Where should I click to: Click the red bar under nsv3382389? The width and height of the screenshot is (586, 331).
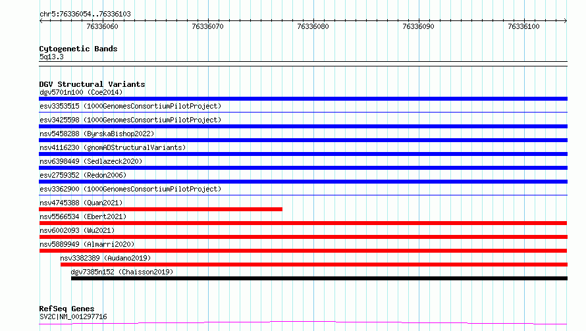314,265
